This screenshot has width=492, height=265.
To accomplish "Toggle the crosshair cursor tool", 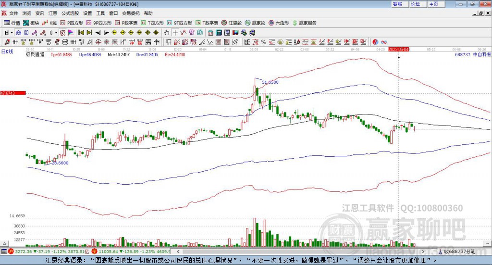I will tap(175, 33).
